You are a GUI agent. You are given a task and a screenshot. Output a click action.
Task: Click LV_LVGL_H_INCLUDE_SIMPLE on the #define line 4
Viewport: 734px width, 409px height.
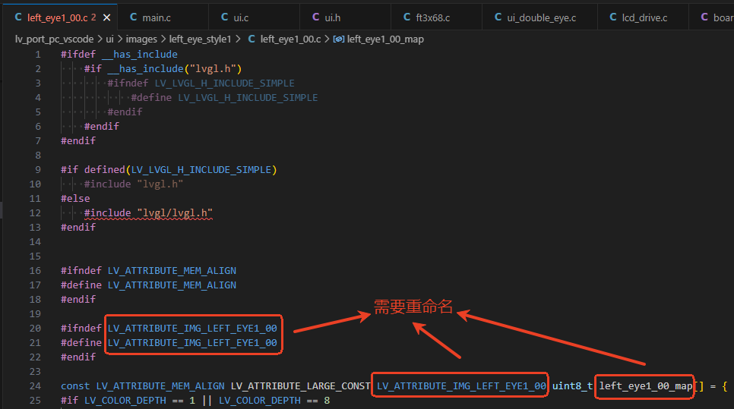(248, 98)
